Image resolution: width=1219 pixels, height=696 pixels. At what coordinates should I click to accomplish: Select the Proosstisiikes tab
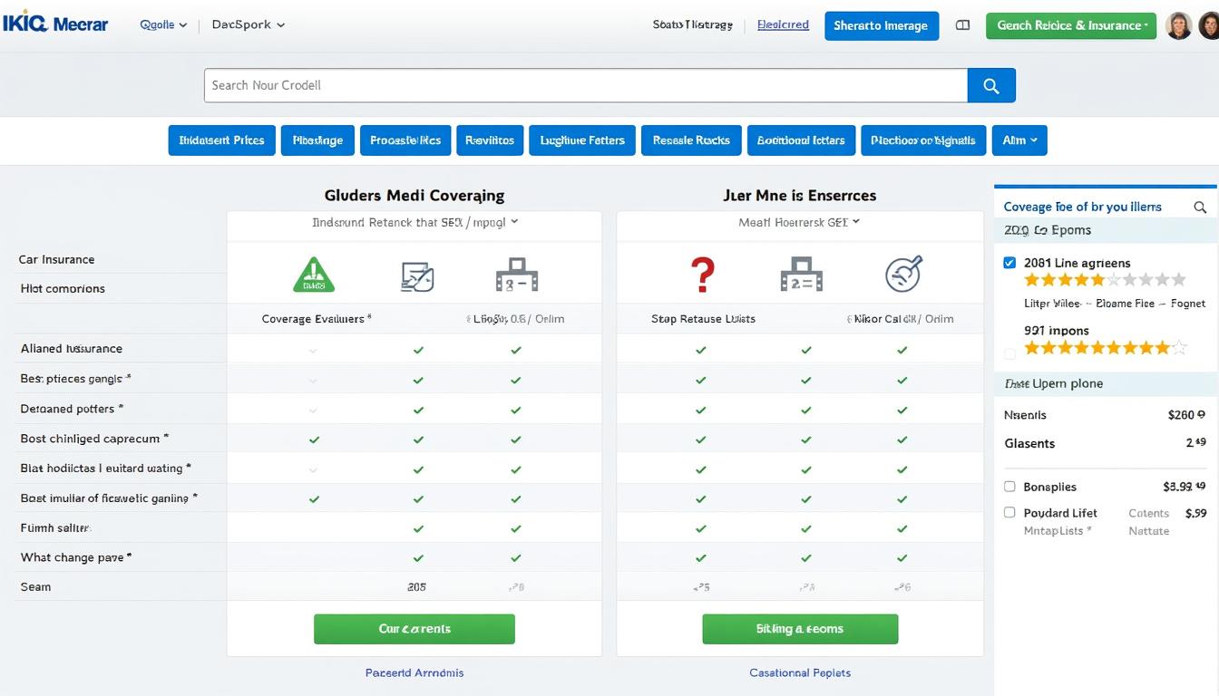(x=405, y=140)
